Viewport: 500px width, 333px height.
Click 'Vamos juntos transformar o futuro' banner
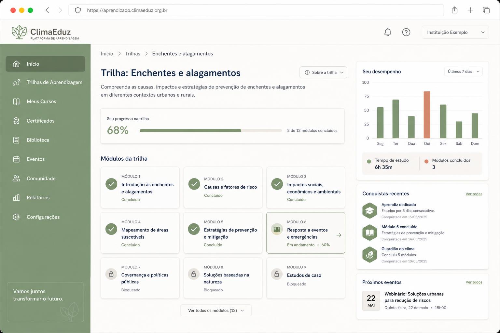(x=45, y=302)
